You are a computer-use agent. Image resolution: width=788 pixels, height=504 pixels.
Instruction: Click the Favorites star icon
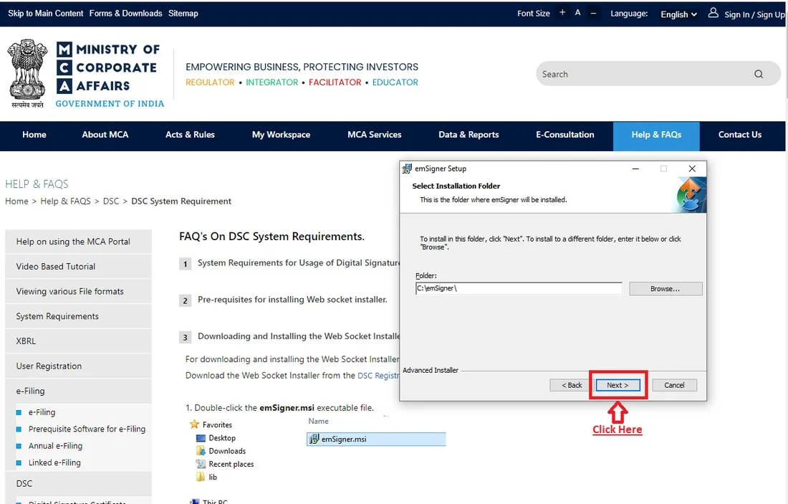[x=194, y=424]
